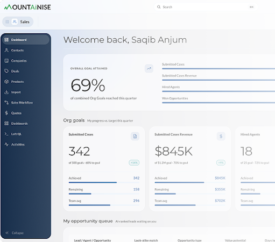The height and width of the screenshot is (242, 275).
Task: Click the $845K revenue figure
Action: click(x=174, y=151)
